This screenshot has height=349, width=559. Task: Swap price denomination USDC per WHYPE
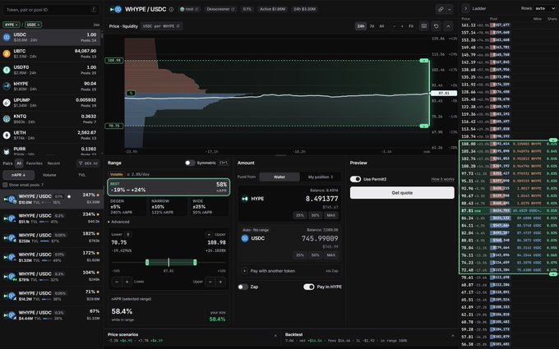click(161, 26)
